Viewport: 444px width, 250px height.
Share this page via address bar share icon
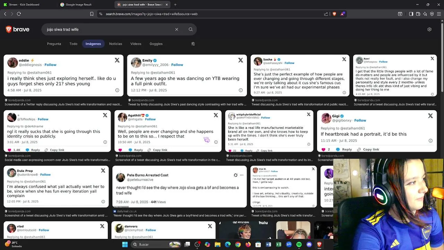click(326, 14)
